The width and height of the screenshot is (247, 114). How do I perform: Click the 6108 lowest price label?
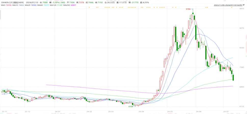pyautogui.click(x=131, y=107)
